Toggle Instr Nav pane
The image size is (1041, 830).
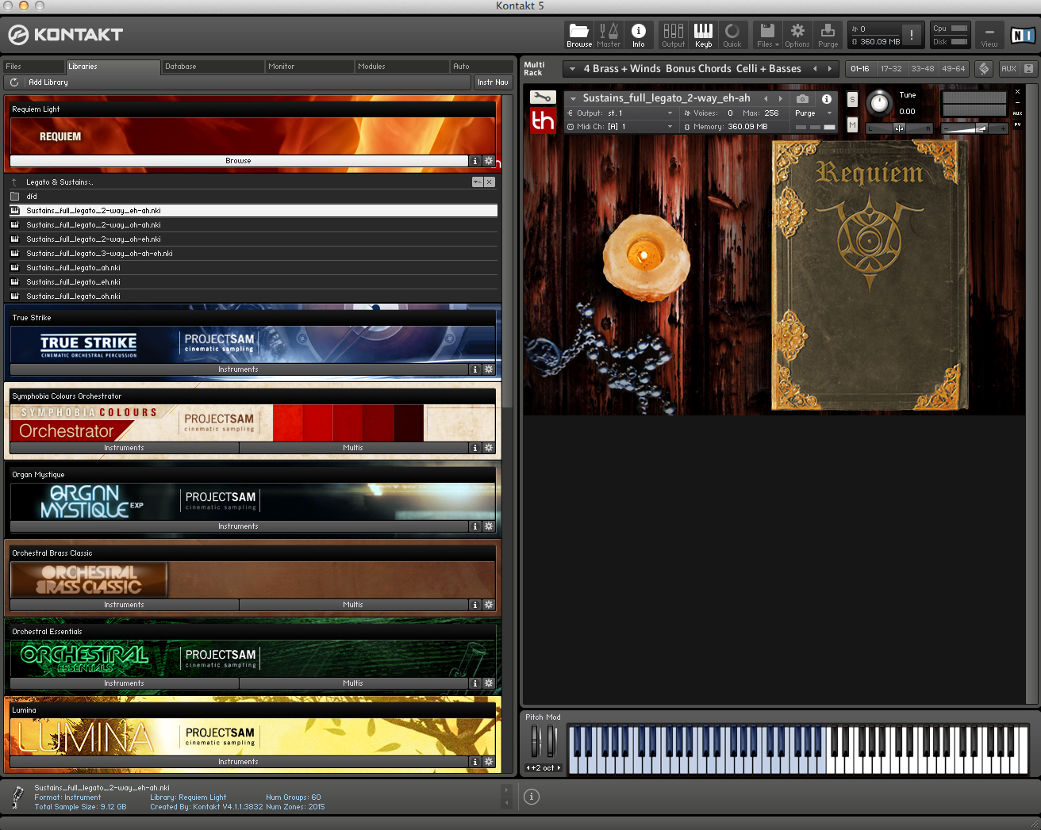click(493, 82)
